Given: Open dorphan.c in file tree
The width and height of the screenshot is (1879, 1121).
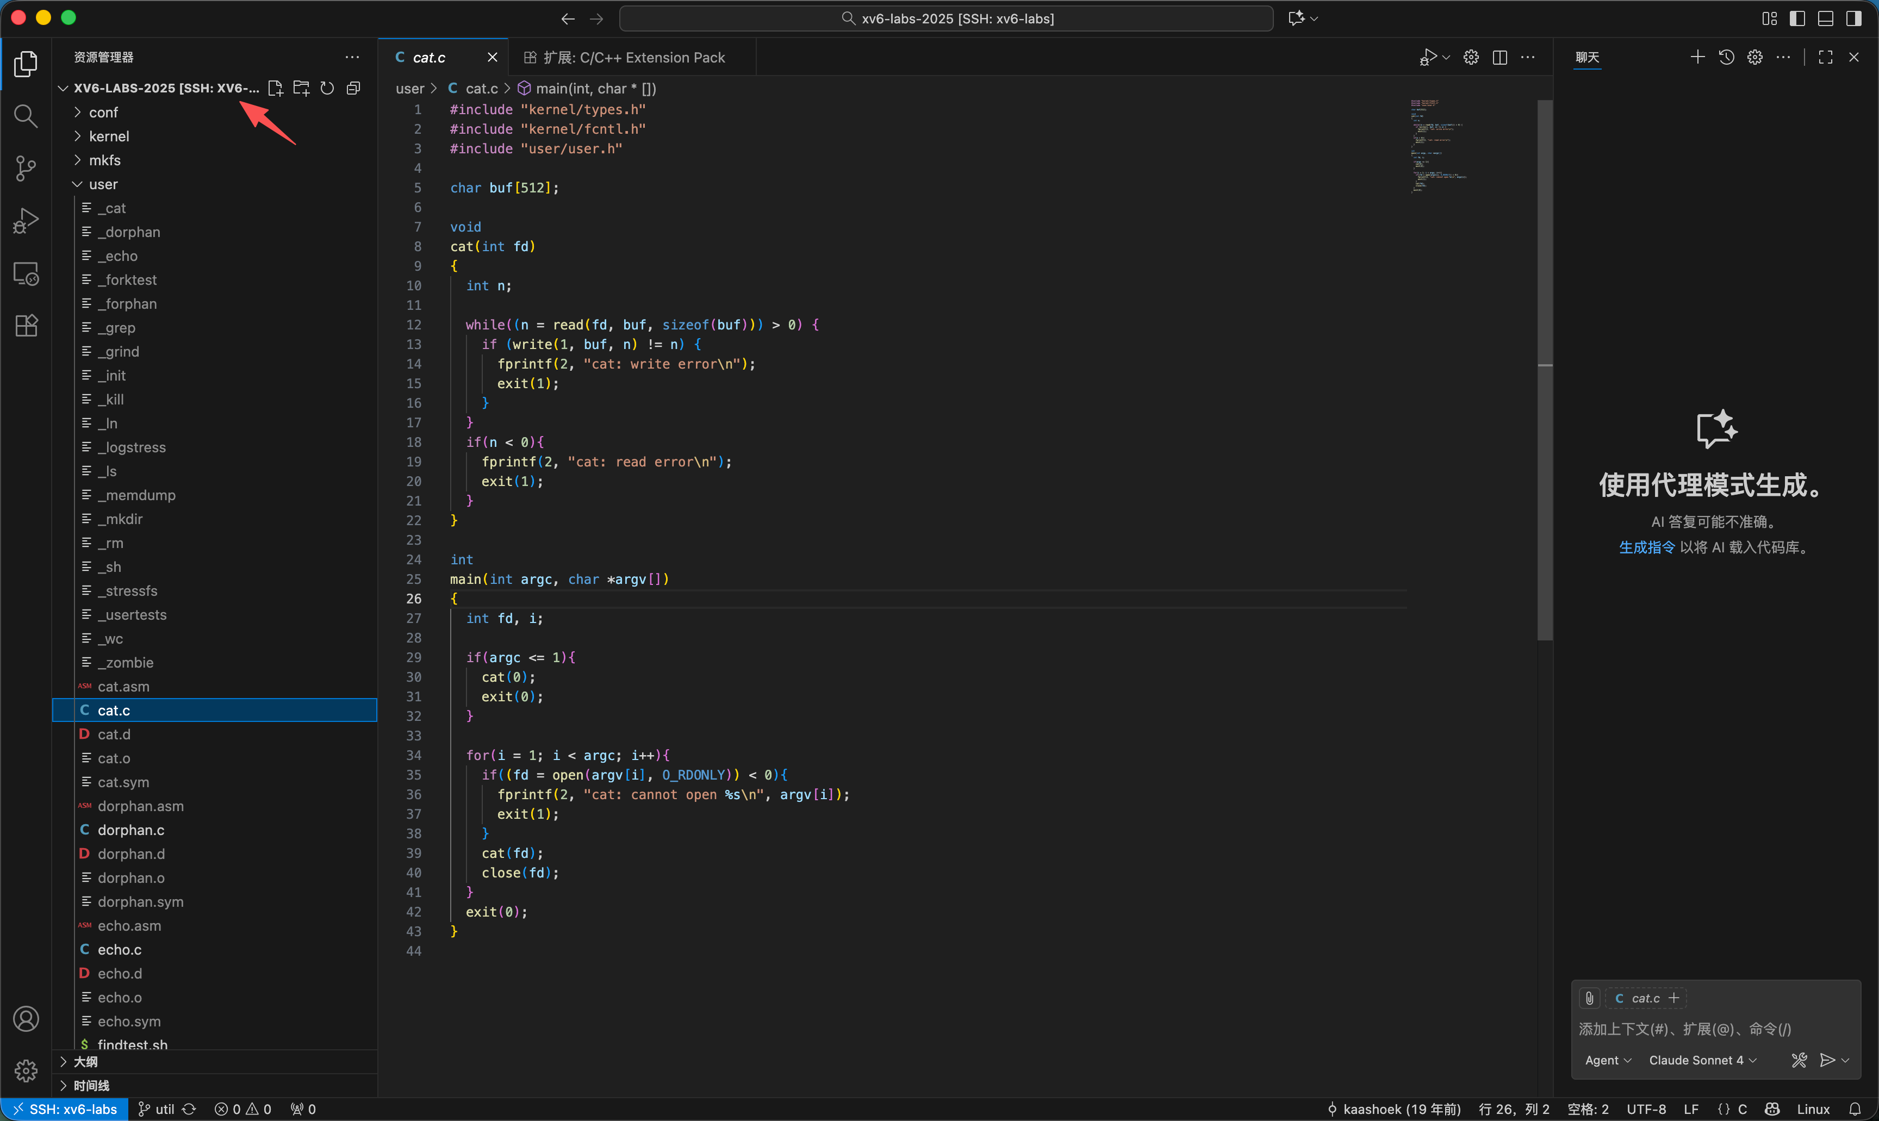Looking at the screenshot, I should (x=130, y=830).
